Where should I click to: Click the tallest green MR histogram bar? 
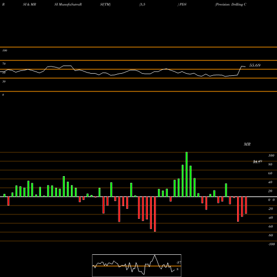[x=187, y=175]
